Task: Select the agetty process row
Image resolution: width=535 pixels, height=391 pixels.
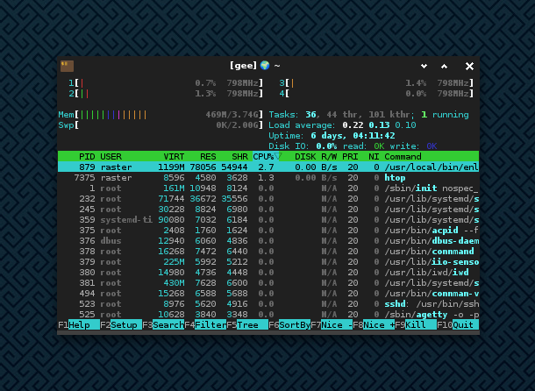Action: (268, 315)
